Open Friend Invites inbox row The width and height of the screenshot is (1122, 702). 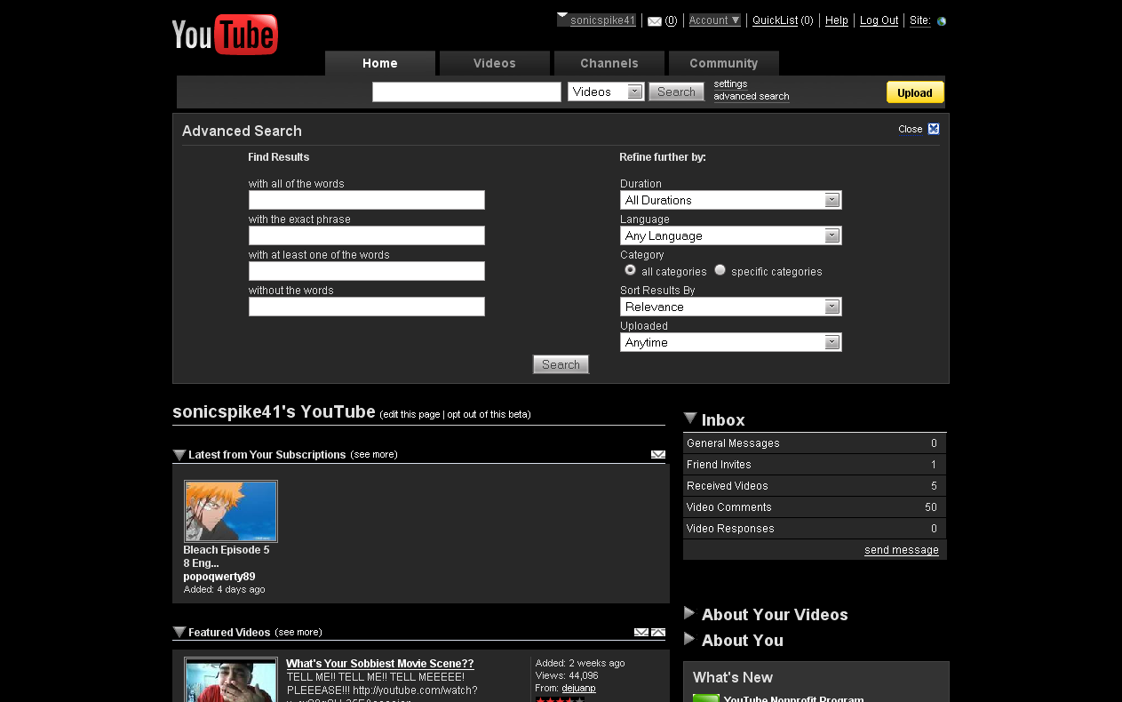[x=815, y=465]
